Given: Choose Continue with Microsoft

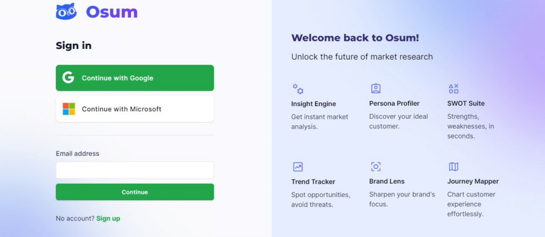Looking at the screenshot, I should pos(135,109).
